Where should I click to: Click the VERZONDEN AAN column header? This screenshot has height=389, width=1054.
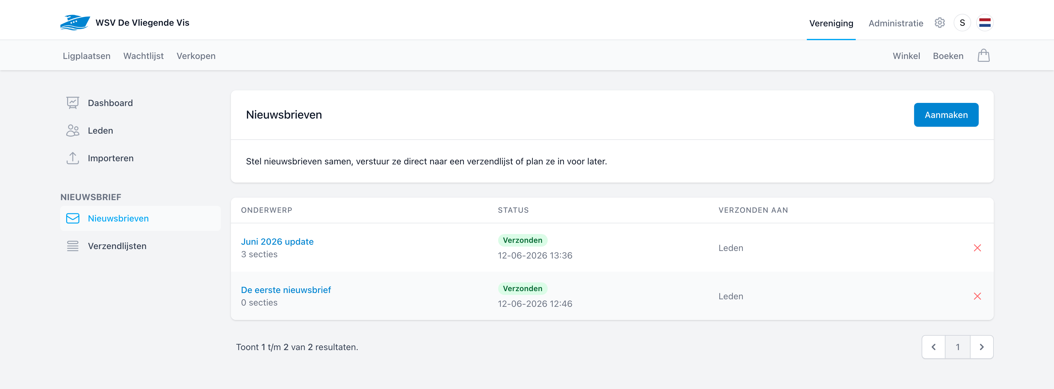(753, 210)
